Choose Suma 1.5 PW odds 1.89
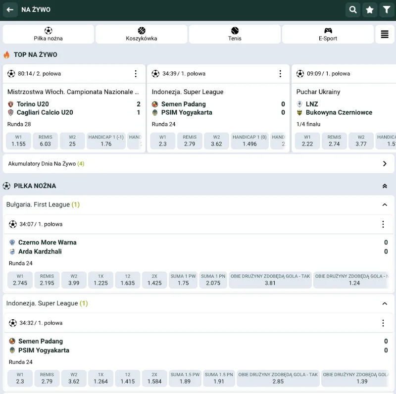The width and height of the screenshot is (396, 394). (x=185, y=379)
